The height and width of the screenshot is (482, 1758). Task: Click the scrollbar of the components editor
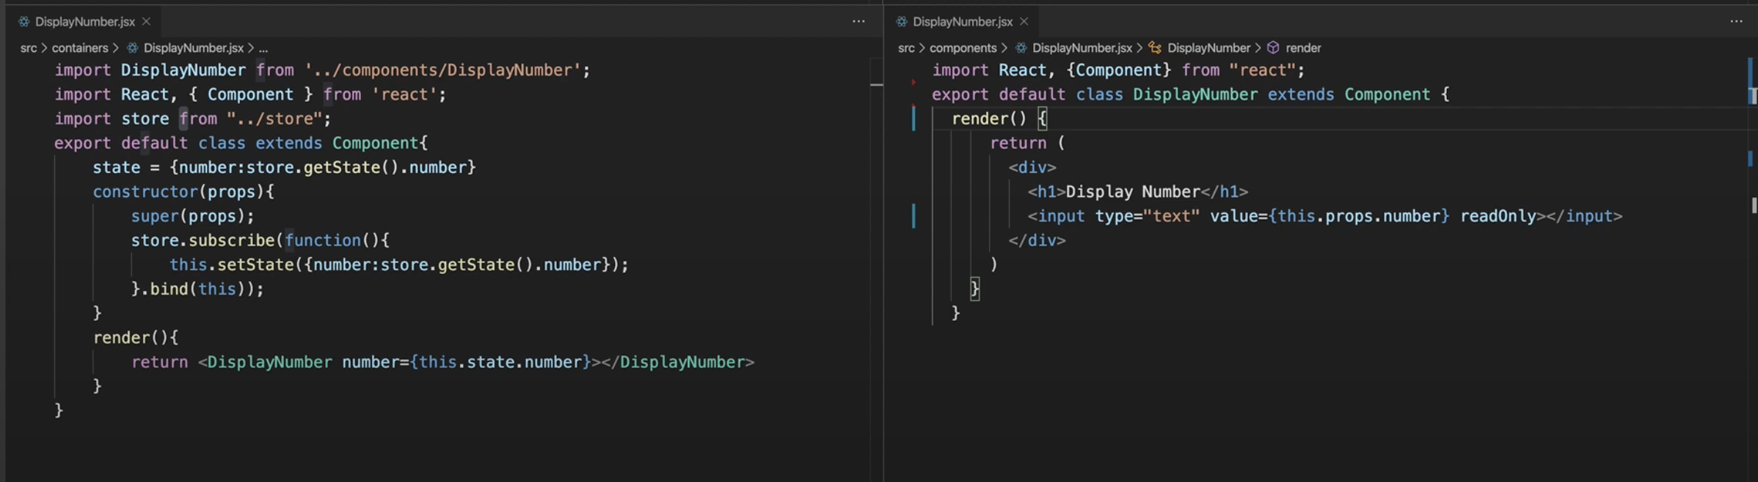1752,256
